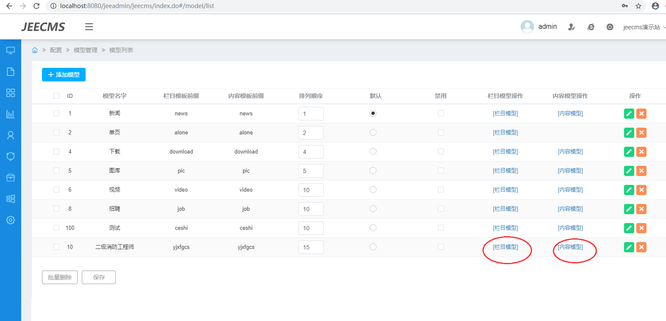Click the home icon in breadcrumb
The image size is (666, 321).
35,50
